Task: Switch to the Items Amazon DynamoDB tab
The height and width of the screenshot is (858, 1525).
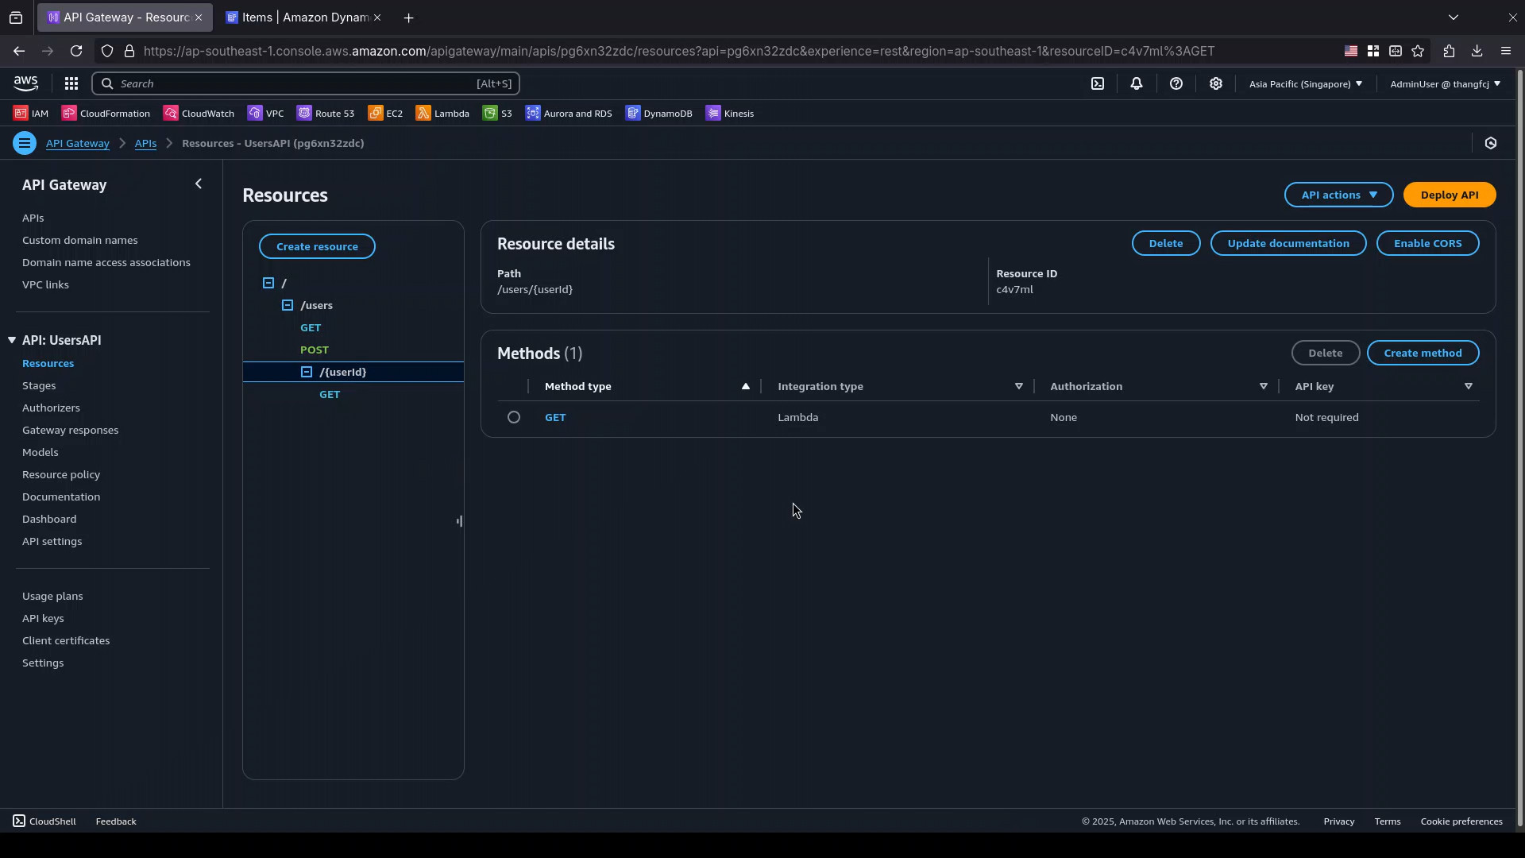Action: click(304, 17)
